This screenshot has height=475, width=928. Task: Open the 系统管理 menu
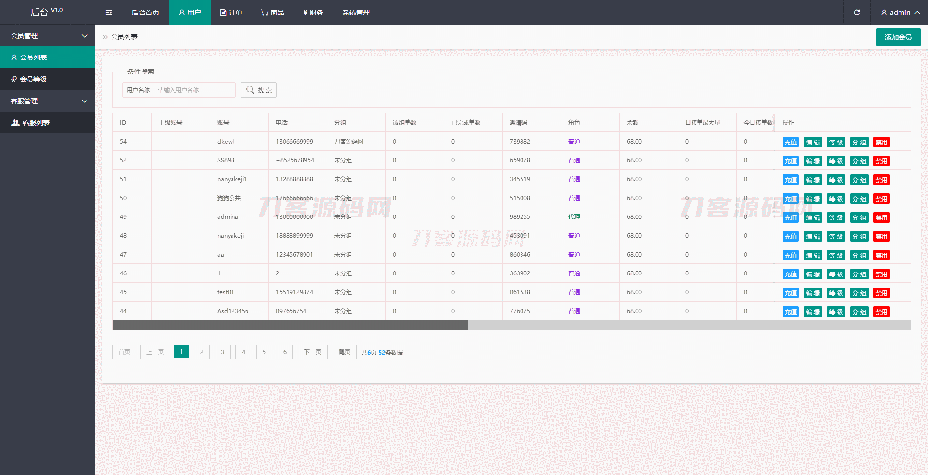356,13
